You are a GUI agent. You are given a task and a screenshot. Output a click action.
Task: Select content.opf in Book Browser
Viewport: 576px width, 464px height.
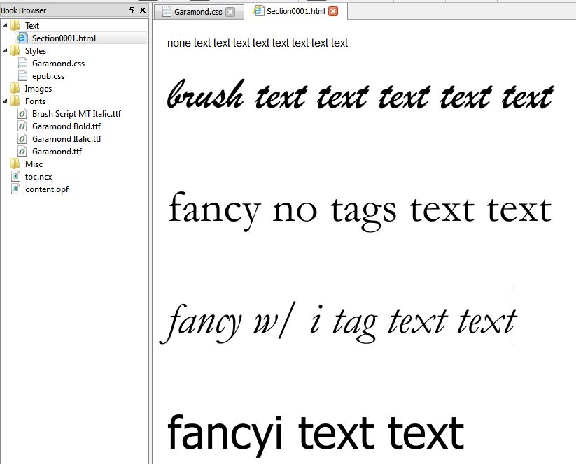pyautogui.click(x=47, y=189)
